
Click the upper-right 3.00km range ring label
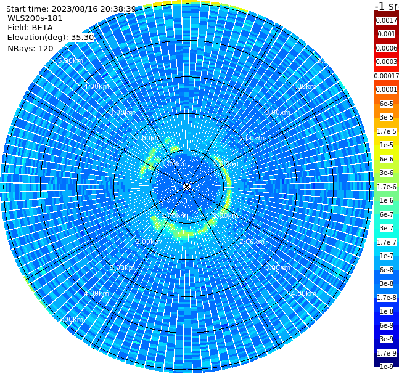click(x=278, y=112)
